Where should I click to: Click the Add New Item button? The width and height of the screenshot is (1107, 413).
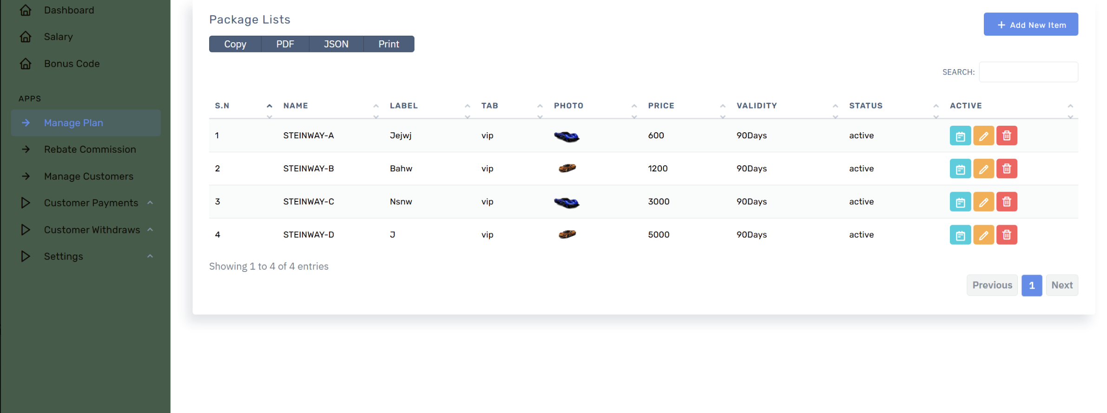point(1030,25)
